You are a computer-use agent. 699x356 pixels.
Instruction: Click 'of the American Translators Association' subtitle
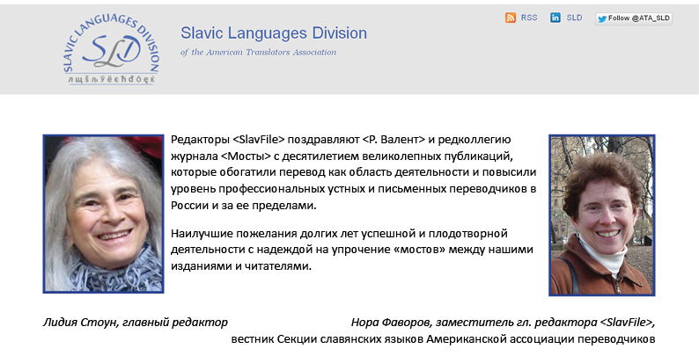pyautogui.click(x=258, y=52)
